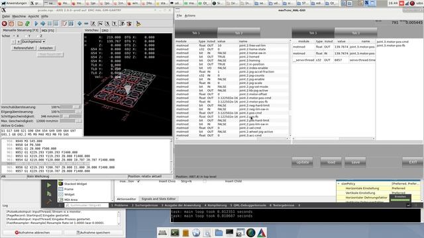Zoom out the AXIS preview

(x=86, y=24)
